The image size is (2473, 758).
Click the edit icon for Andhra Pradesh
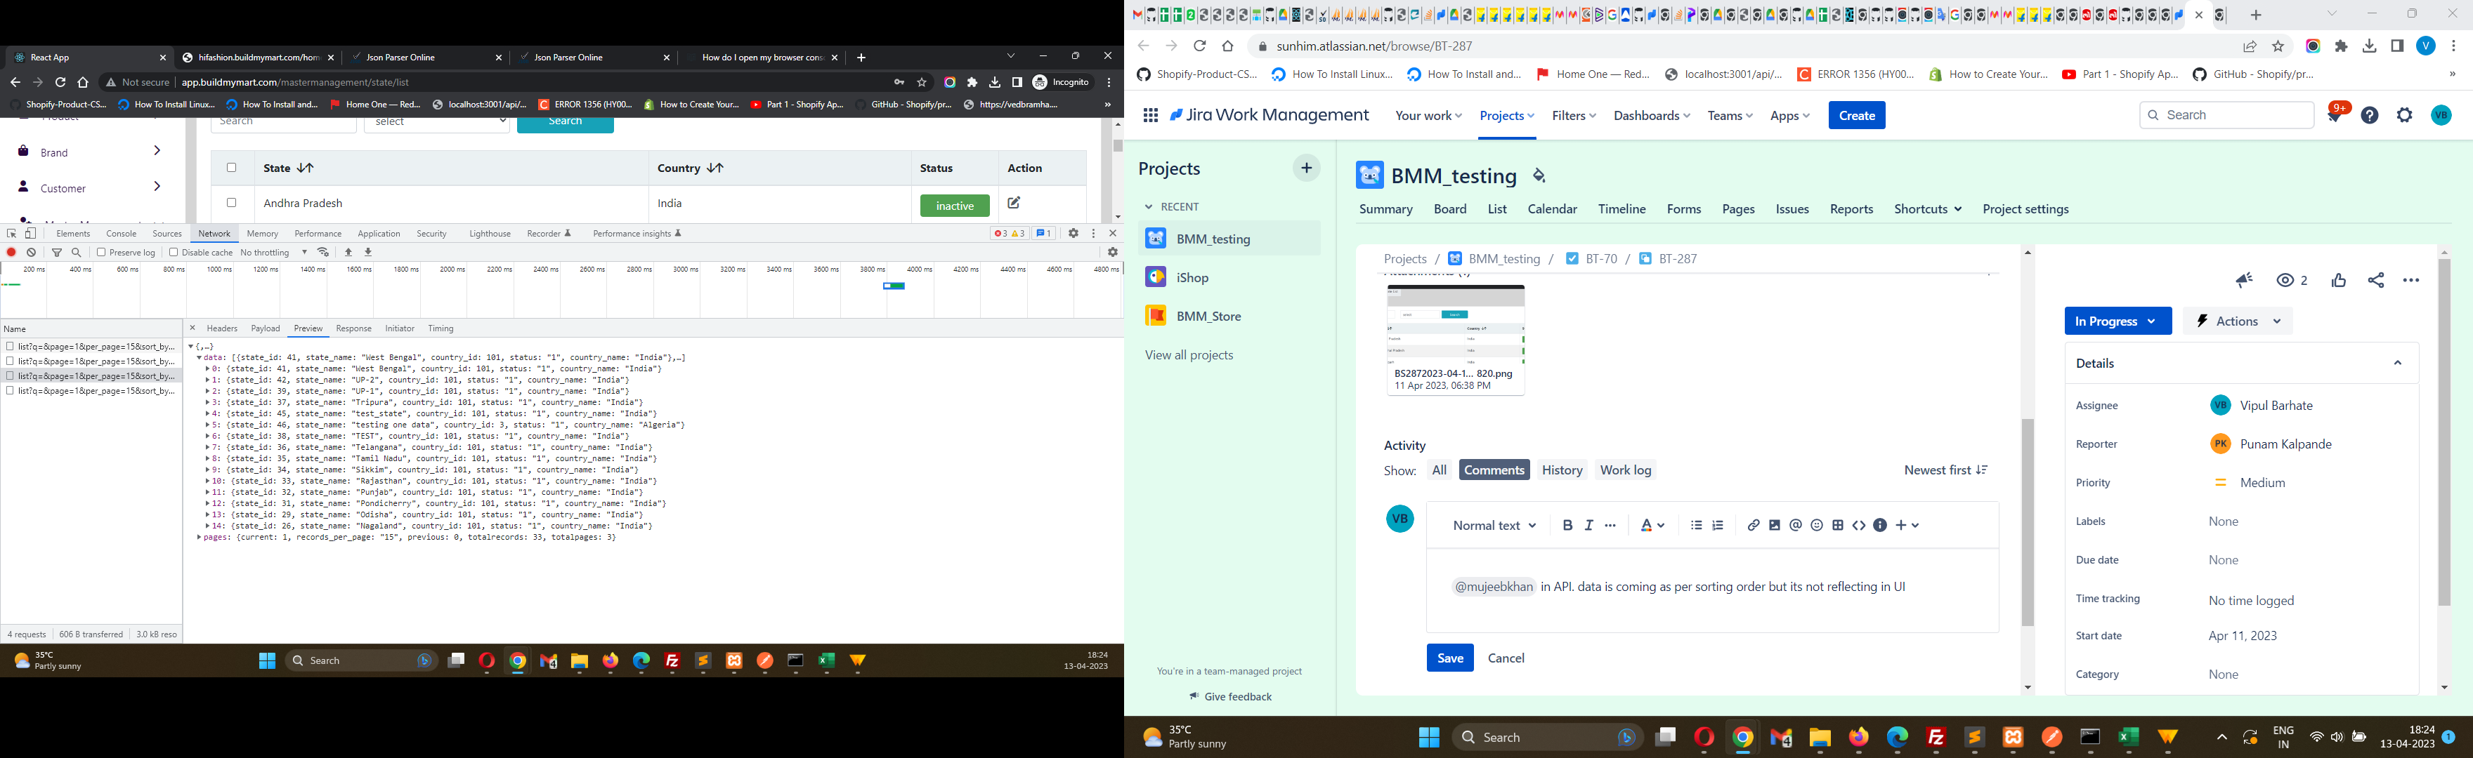point(1014,204)
